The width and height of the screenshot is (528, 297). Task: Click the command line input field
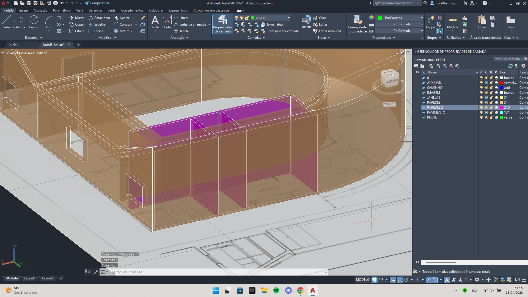216,272
